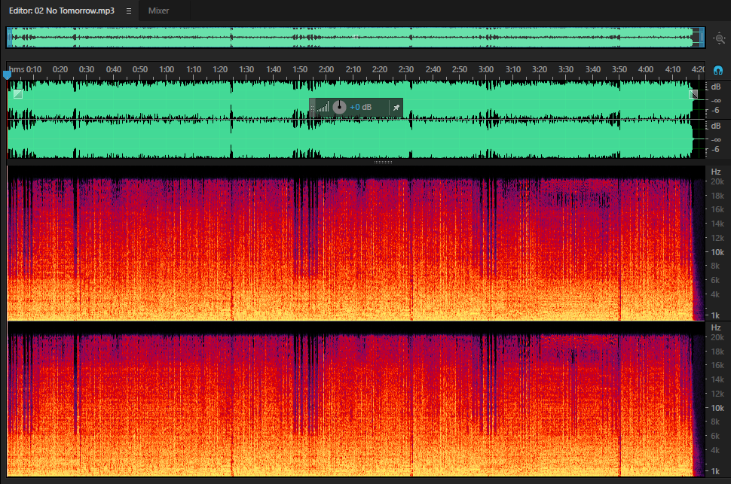This screenshot has height=484, width=731.
Task: Grab the HUD dotted grip handle
Action: pyautogui.click(x=313, y=108)
